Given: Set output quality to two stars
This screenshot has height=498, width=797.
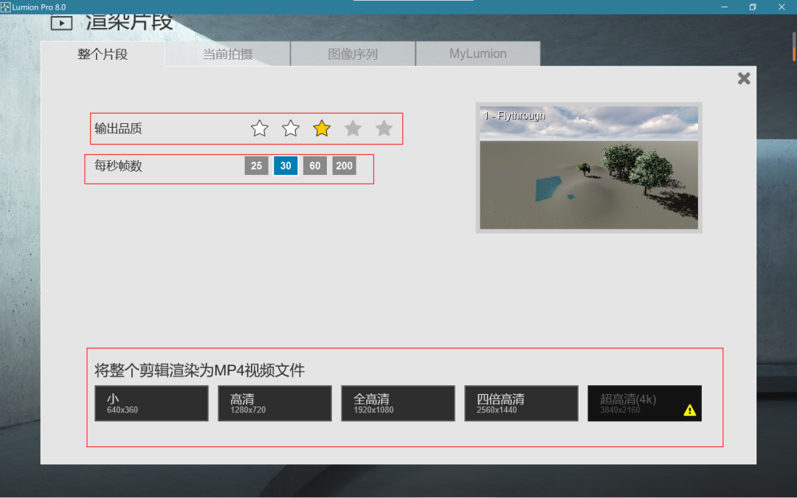Looking at the screenshot, I should tap(291, 128).
